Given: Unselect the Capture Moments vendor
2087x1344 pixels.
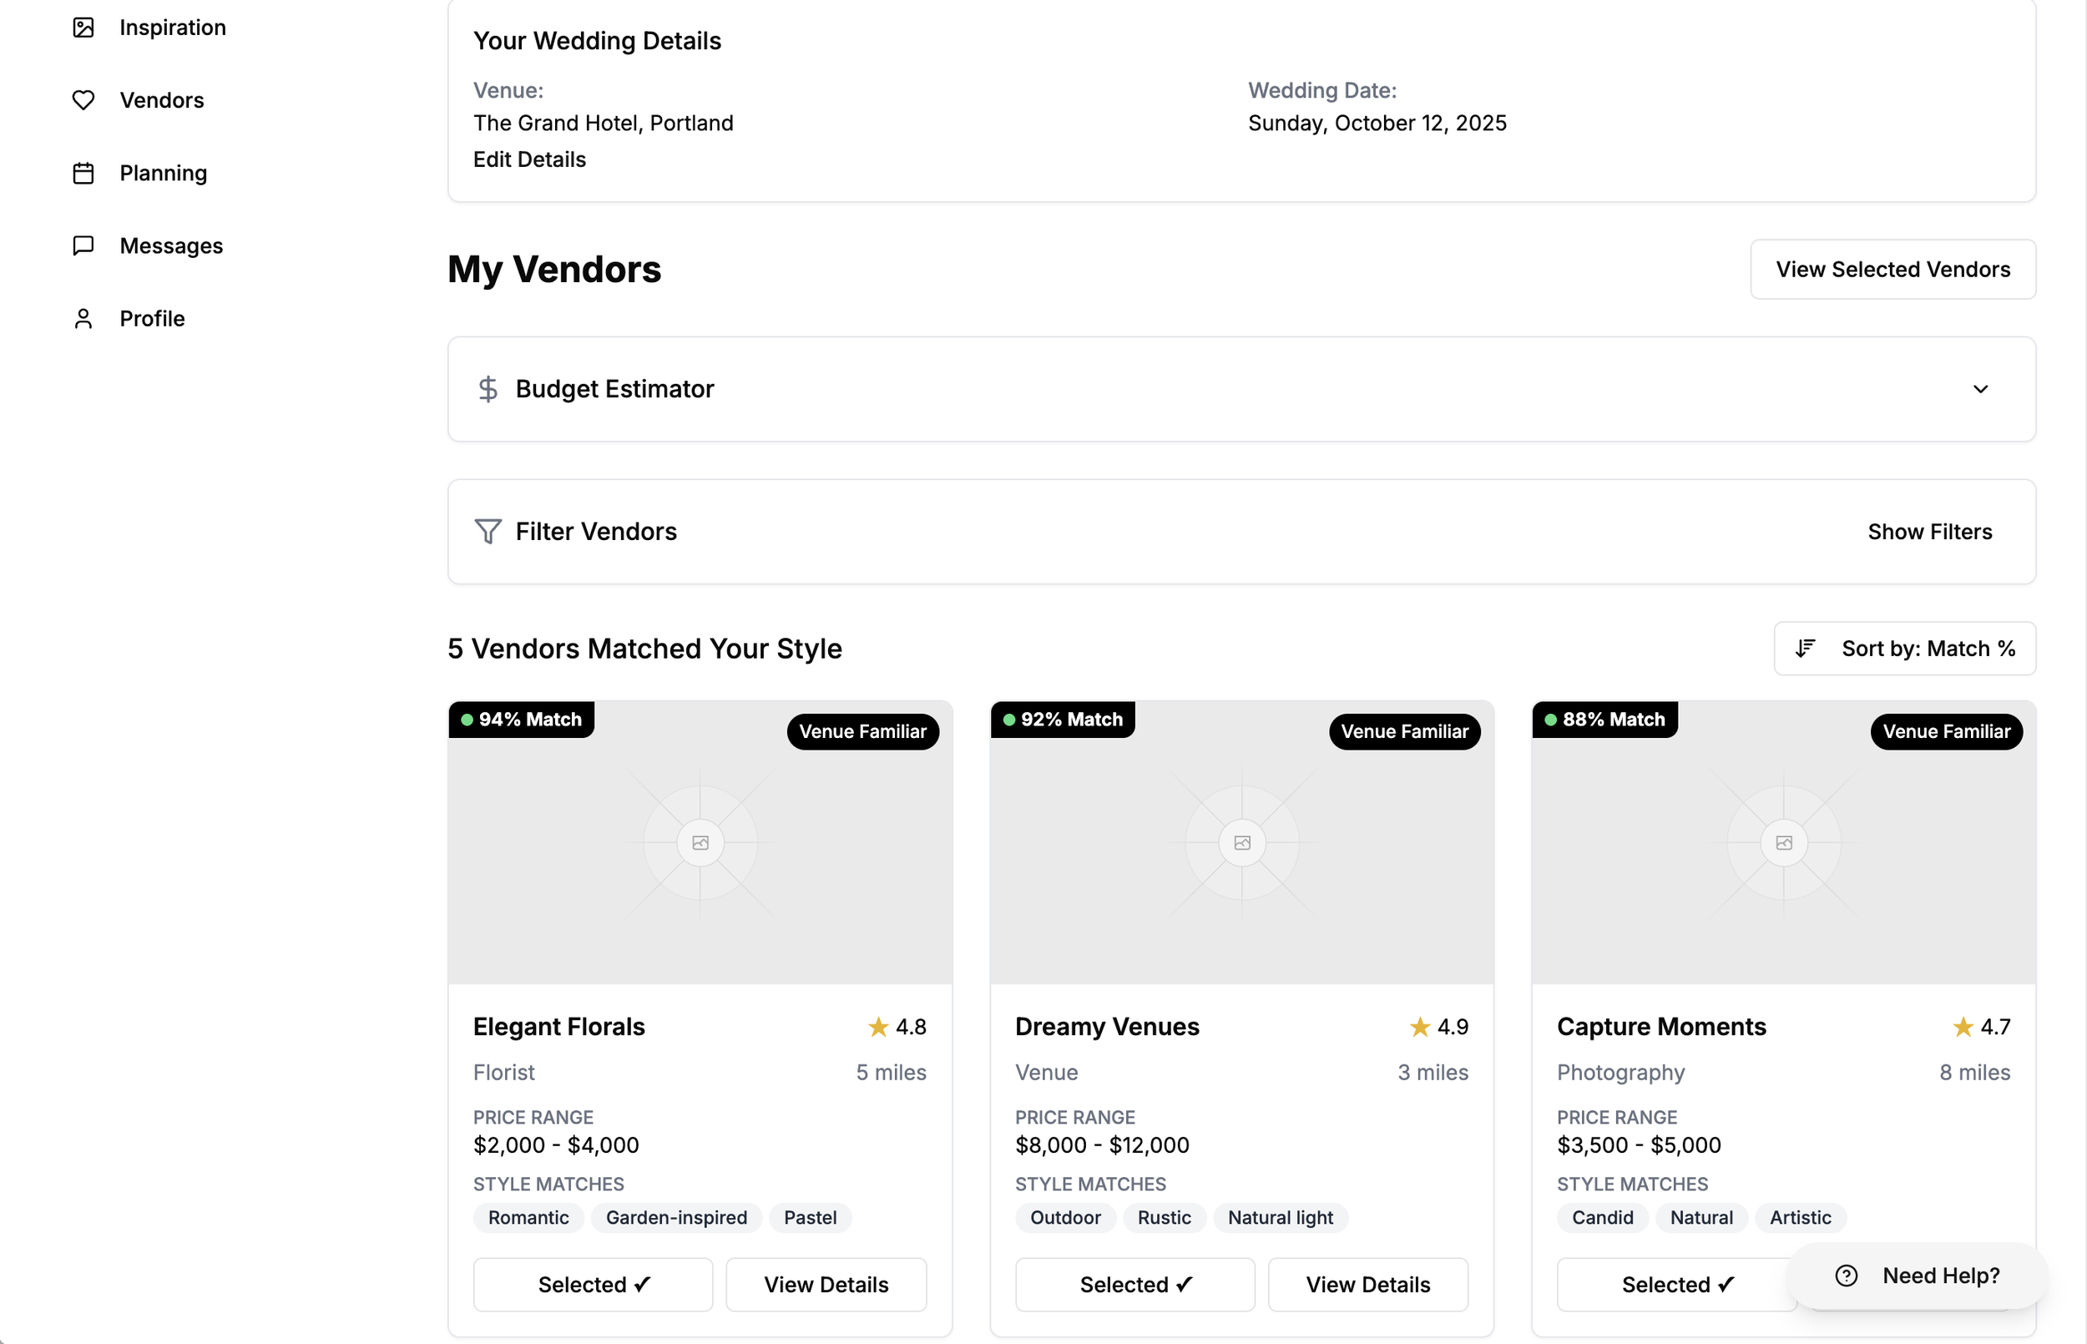Looking at the screenshot, I should tap(1675, 1285).
